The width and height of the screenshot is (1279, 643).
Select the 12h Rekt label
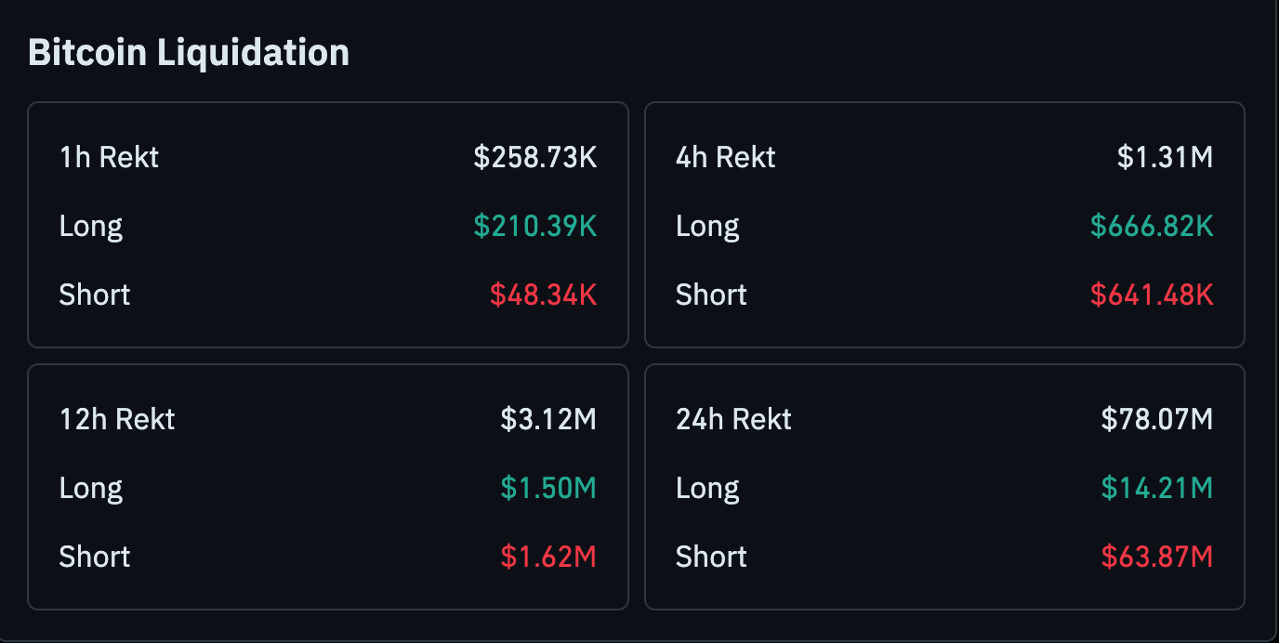coord(117,419)
